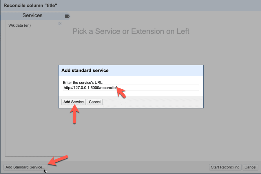Click the Add Standard Service... label
This screenshot has width=261, height=174.
25,167
